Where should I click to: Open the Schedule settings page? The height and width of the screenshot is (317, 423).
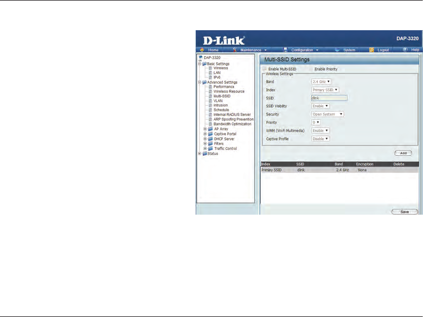[x=221, y=110]
